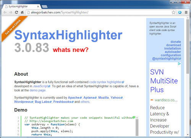Open the donate sidebar link
191x138 pixels.
[176, 42]
